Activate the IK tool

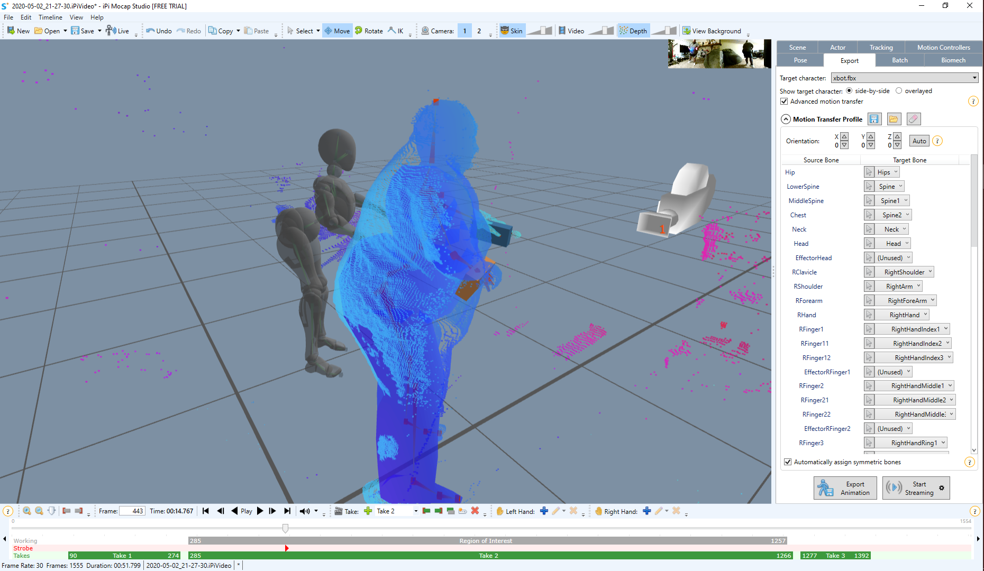tap(396, 31)
